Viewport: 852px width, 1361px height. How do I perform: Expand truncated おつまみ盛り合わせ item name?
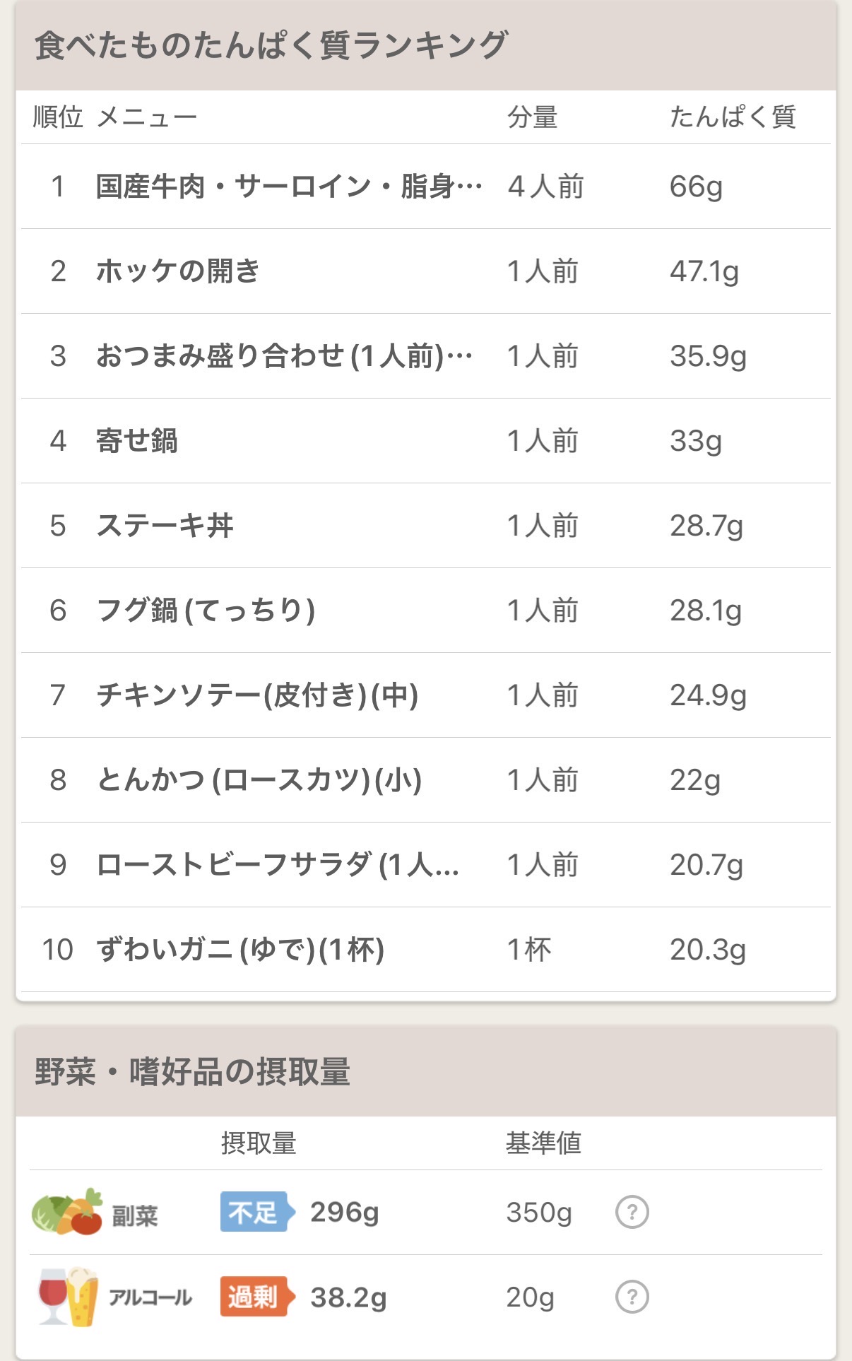point(284,356)
